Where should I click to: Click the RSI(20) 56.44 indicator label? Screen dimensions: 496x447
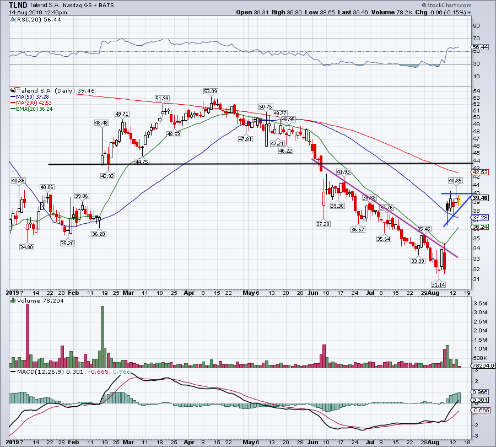39,20
